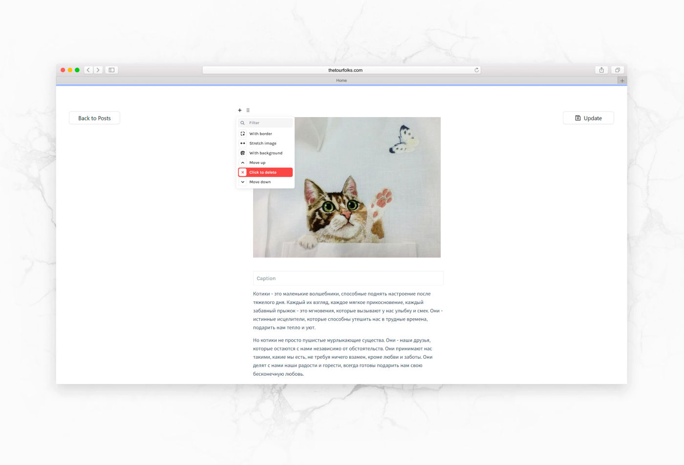Click the With border icon
The height and width of the screenshot is (465, 684).
(x=243, y=134)
